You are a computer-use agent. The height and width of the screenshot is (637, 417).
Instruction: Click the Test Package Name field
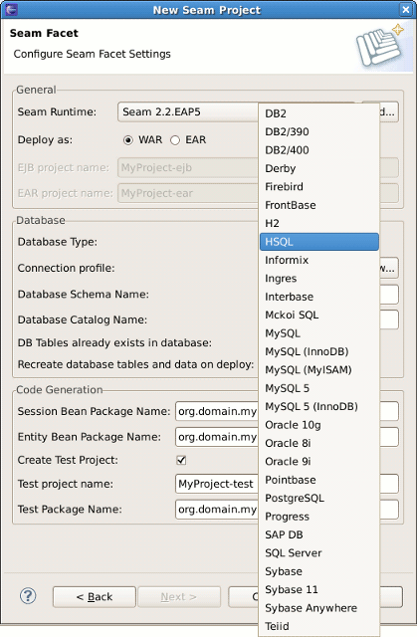[x=217, y=510]
